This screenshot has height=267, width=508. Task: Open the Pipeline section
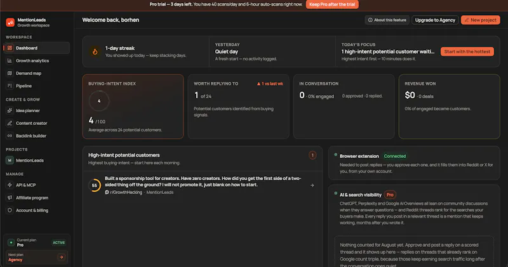[x=37, y=86]
